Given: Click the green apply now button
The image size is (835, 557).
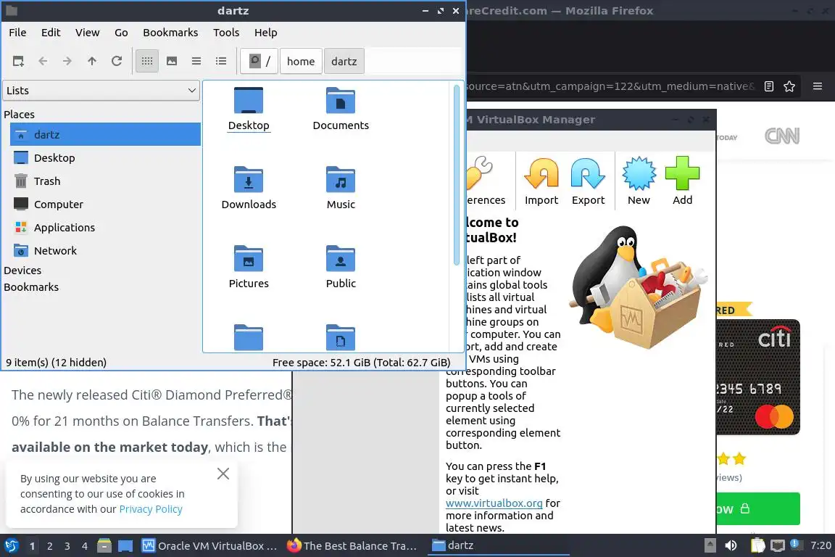Looking at the screenshot, I should pyautogui.click(x=757, y=509).
